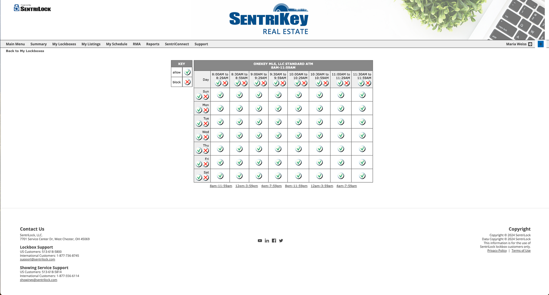Toggle the Thursday 10:00AM-10:29AM allow mark

[x=299, y=148]
